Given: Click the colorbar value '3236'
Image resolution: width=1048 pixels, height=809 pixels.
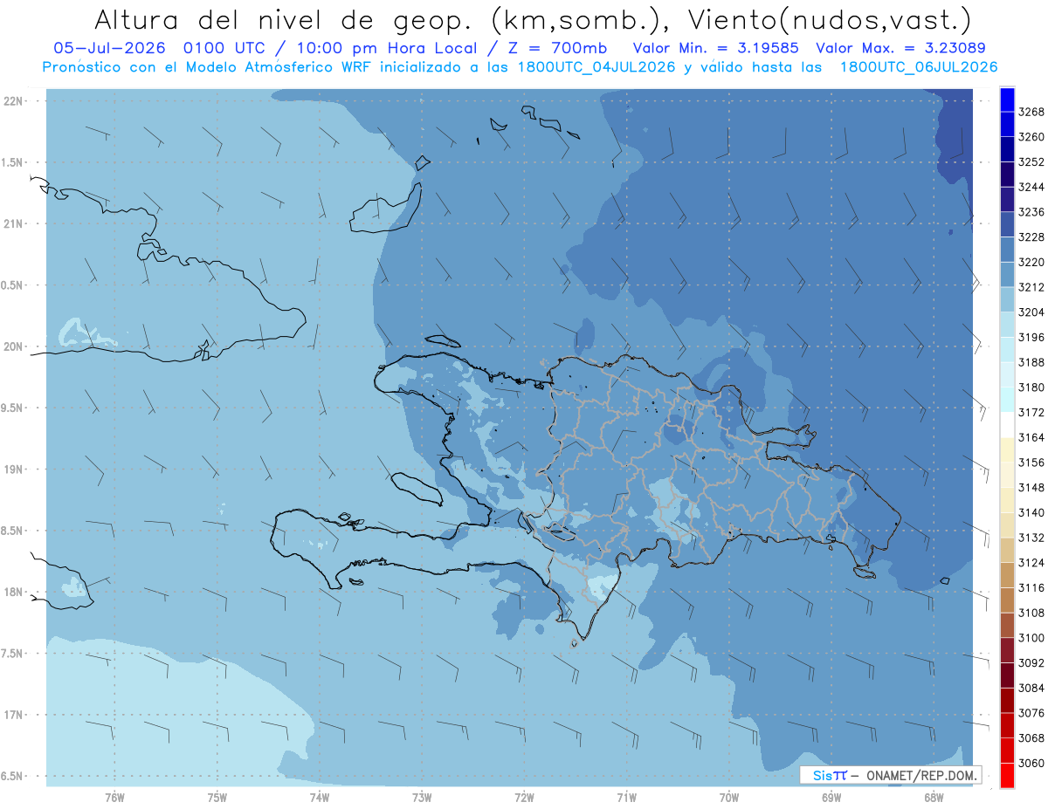Looking at the screenshot, I should (x=1031, y=212).
